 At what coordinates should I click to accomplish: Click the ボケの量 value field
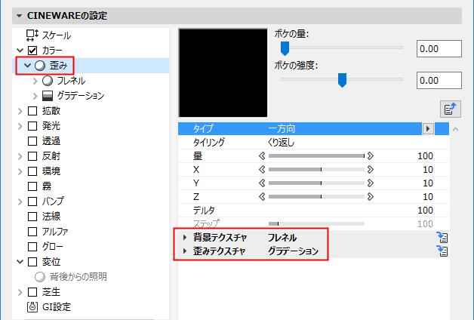pos(439,48)
